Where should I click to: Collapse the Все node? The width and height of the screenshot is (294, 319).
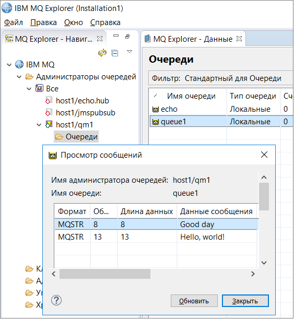(x=29, y=89)
